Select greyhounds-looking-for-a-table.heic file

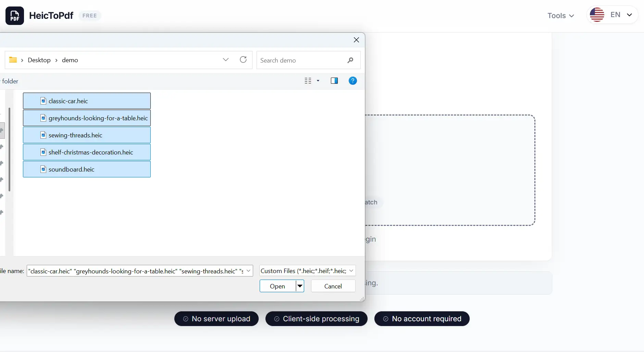click(87, 118)
